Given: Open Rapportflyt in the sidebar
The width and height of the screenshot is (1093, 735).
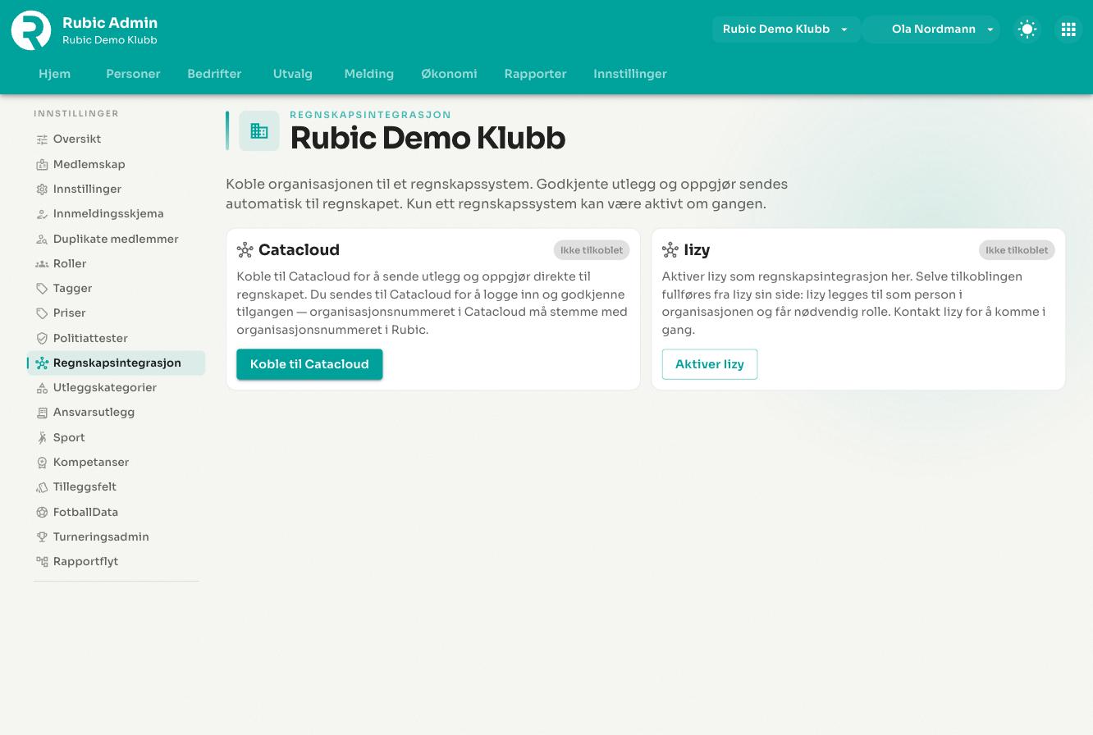Looking at the screenshot, I should pos(116,562).
